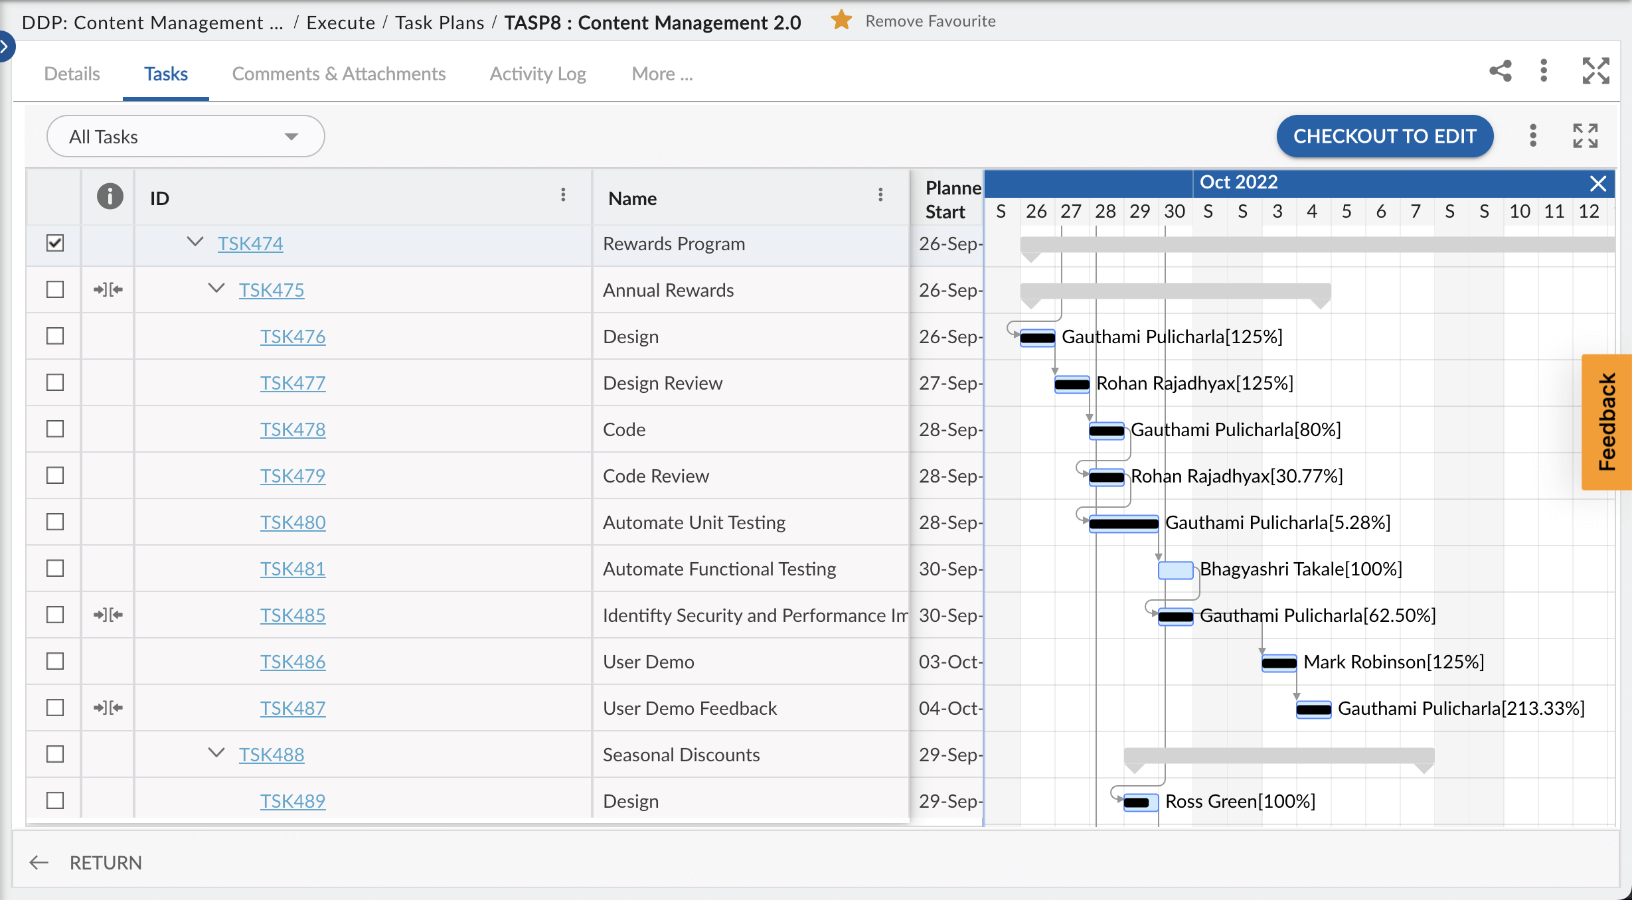Open the All Tasks filter dropdown
Screen dimensions: 1632x900
[x=186, y=137]
